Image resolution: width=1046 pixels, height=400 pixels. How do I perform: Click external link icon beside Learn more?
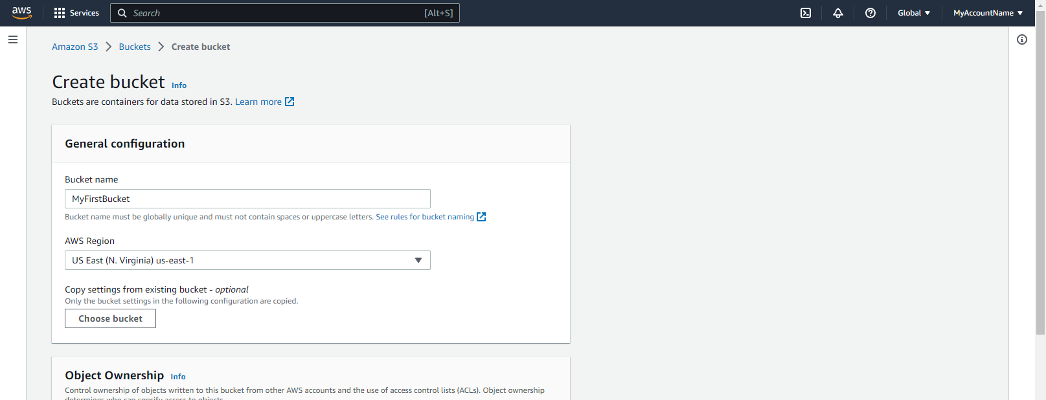point(290,102)
